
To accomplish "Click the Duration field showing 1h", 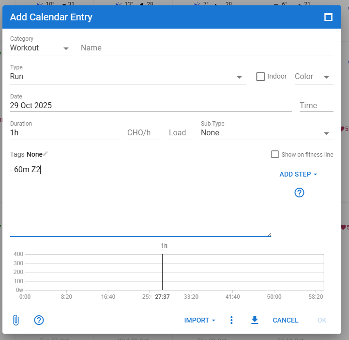I will (64, 132).
